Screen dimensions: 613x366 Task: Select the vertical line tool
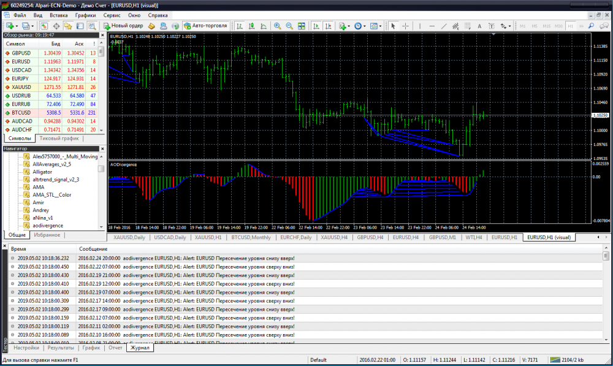pyautogui.click(x=420, y=26)
